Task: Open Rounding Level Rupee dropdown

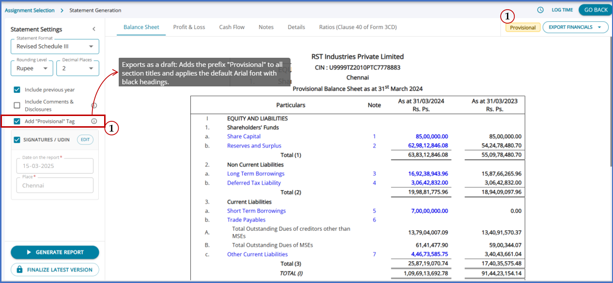Action: pos(32,68)
